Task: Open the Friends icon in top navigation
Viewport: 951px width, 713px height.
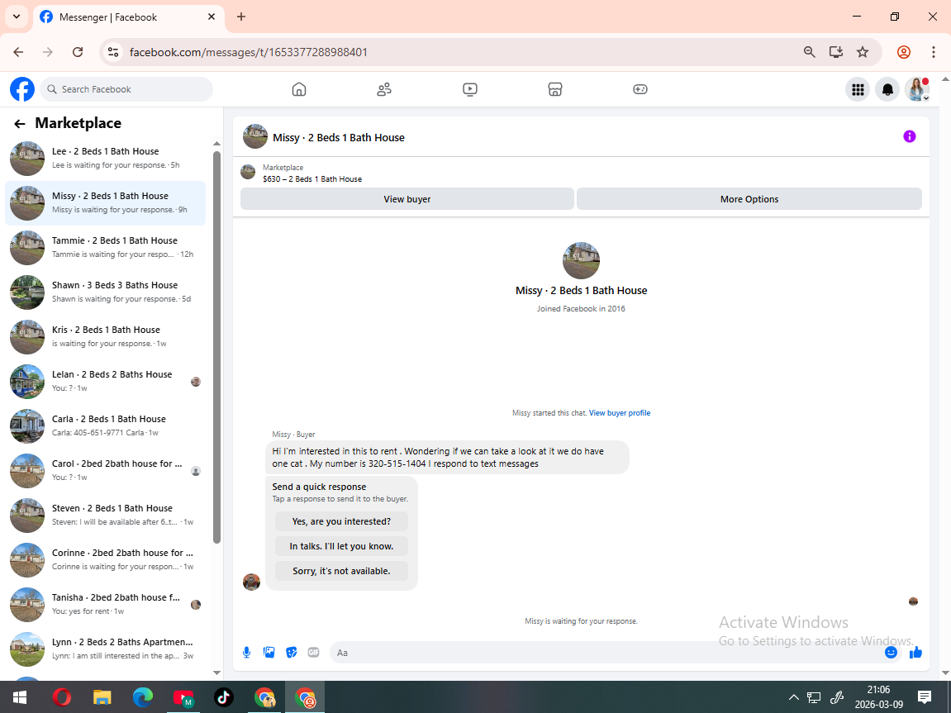Action: [x=384, y=89]
